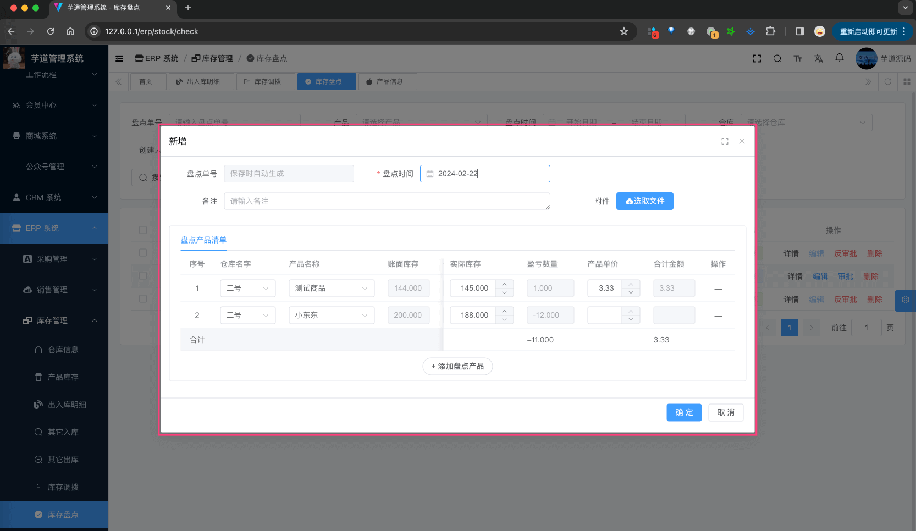Switch to the 出入库明细 tab
Viewport: 916px width, 531px height.
201,81
